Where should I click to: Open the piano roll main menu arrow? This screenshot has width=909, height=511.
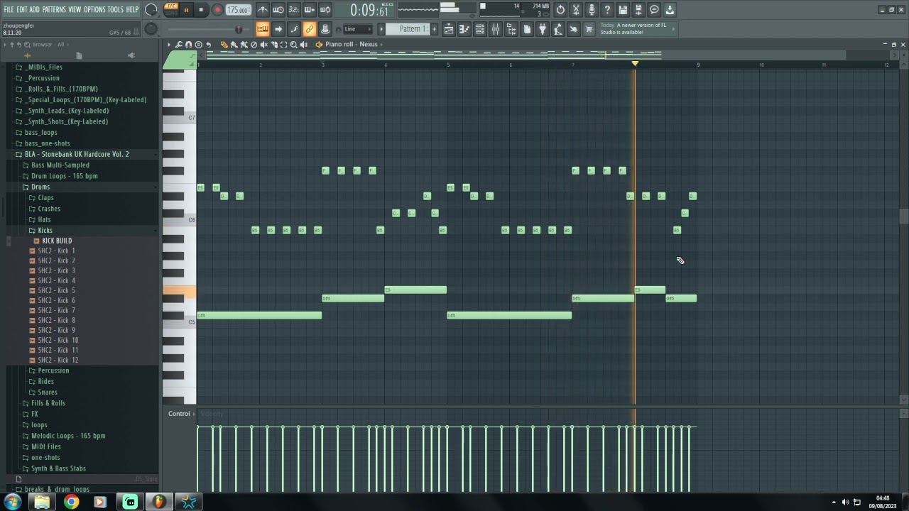pos(169,44)
